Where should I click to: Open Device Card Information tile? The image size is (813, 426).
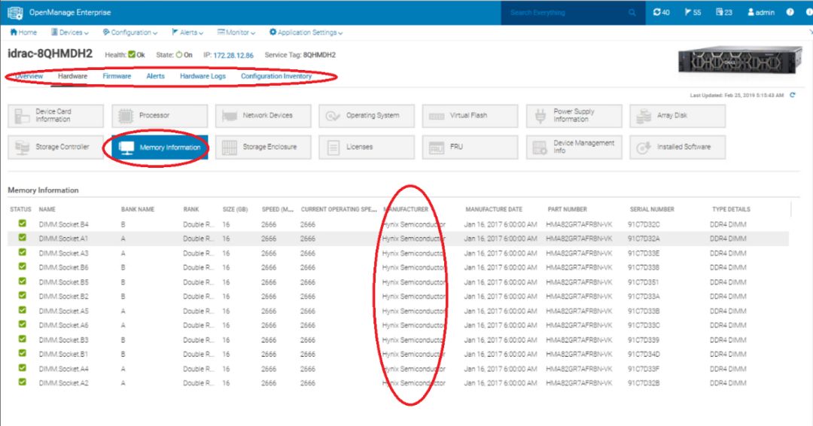[x=56, y=116]
